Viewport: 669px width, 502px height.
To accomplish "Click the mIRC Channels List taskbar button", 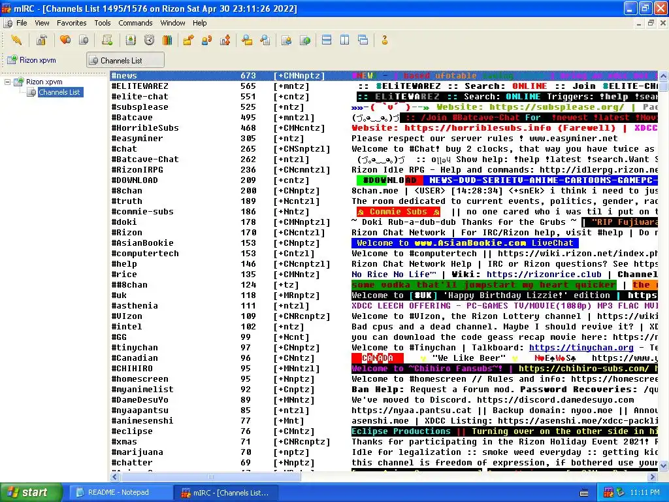I will pos(227,493).
